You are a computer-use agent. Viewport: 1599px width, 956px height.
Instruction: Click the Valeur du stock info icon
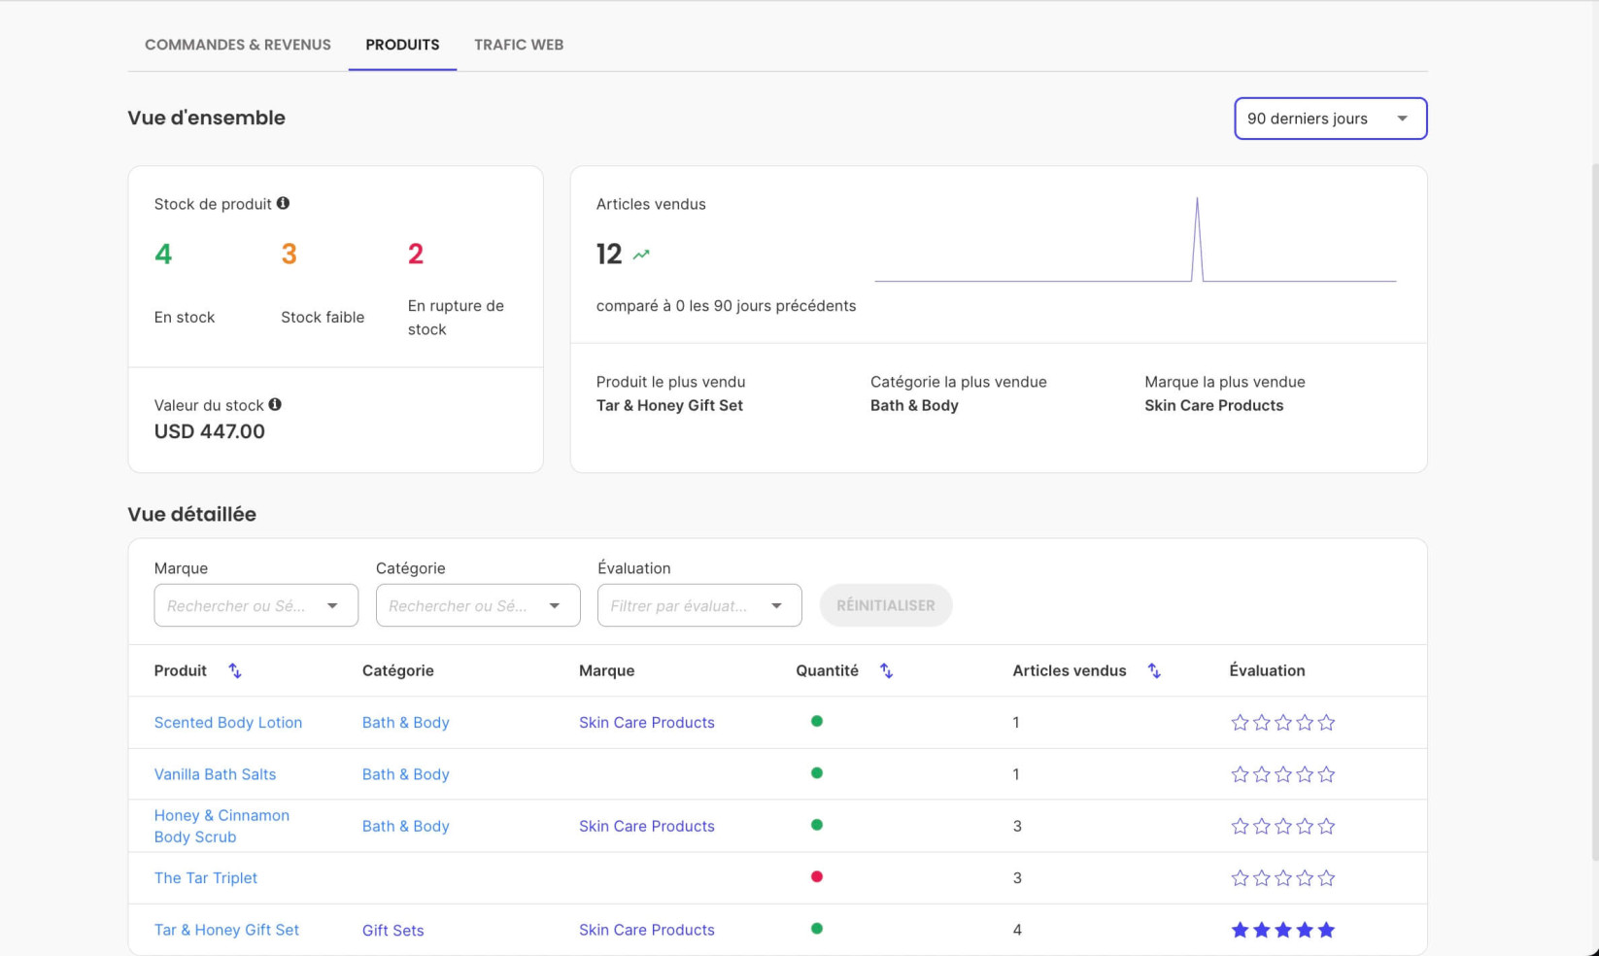point(275,404)
